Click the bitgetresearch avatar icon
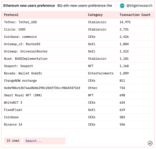This screenshot has width=156, height=149. click(122, 6)
